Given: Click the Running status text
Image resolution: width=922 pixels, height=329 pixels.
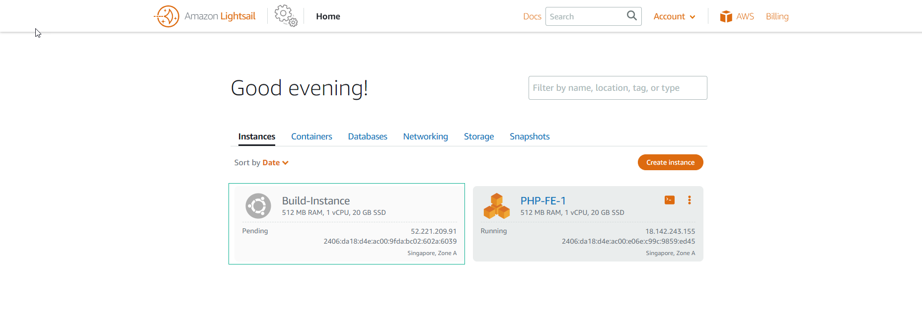Looking at the screenshot, I should tap(494, 231).
